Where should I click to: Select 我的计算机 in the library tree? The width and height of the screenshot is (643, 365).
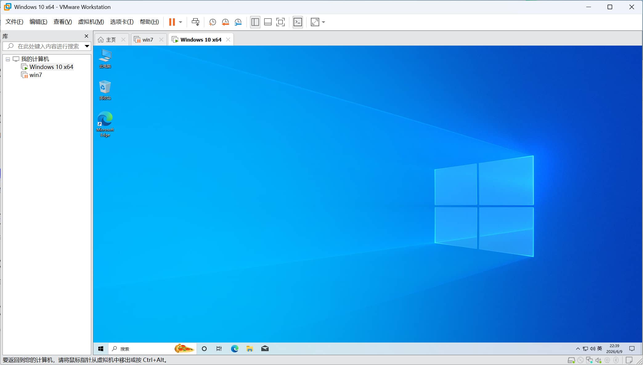(x=35, y=59)
